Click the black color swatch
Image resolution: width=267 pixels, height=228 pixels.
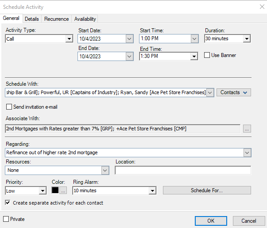55,190
